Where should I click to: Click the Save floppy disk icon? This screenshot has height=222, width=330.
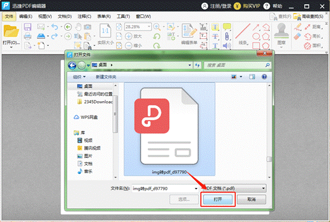coord(27,27)
